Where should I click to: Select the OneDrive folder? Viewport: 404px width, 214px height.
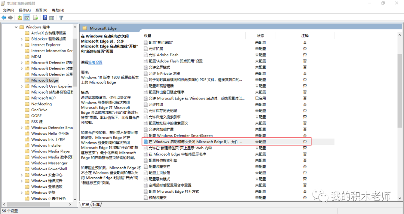tap(39, 110)
